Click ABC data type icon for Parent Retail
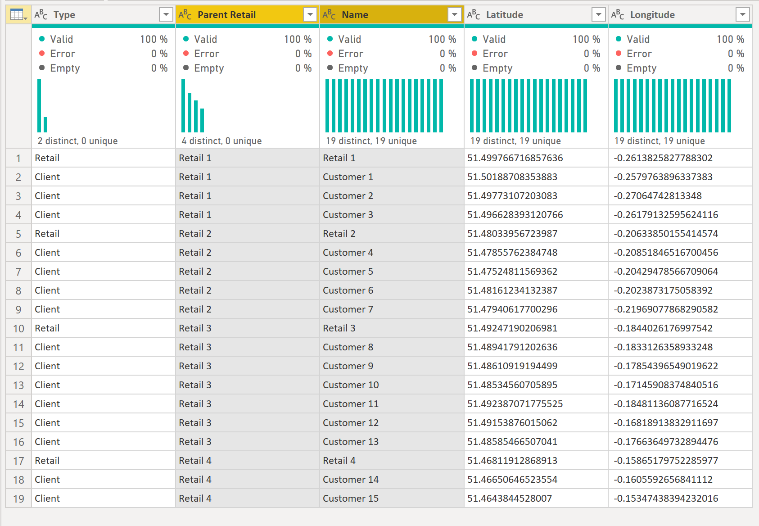759x526 pixels. tap(185, 15)
